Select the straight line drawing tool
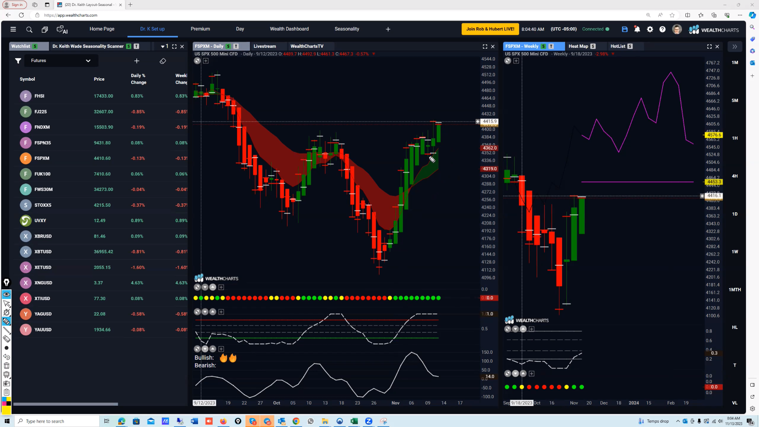This screenshot has width=759, height=427. click(6, 330)
